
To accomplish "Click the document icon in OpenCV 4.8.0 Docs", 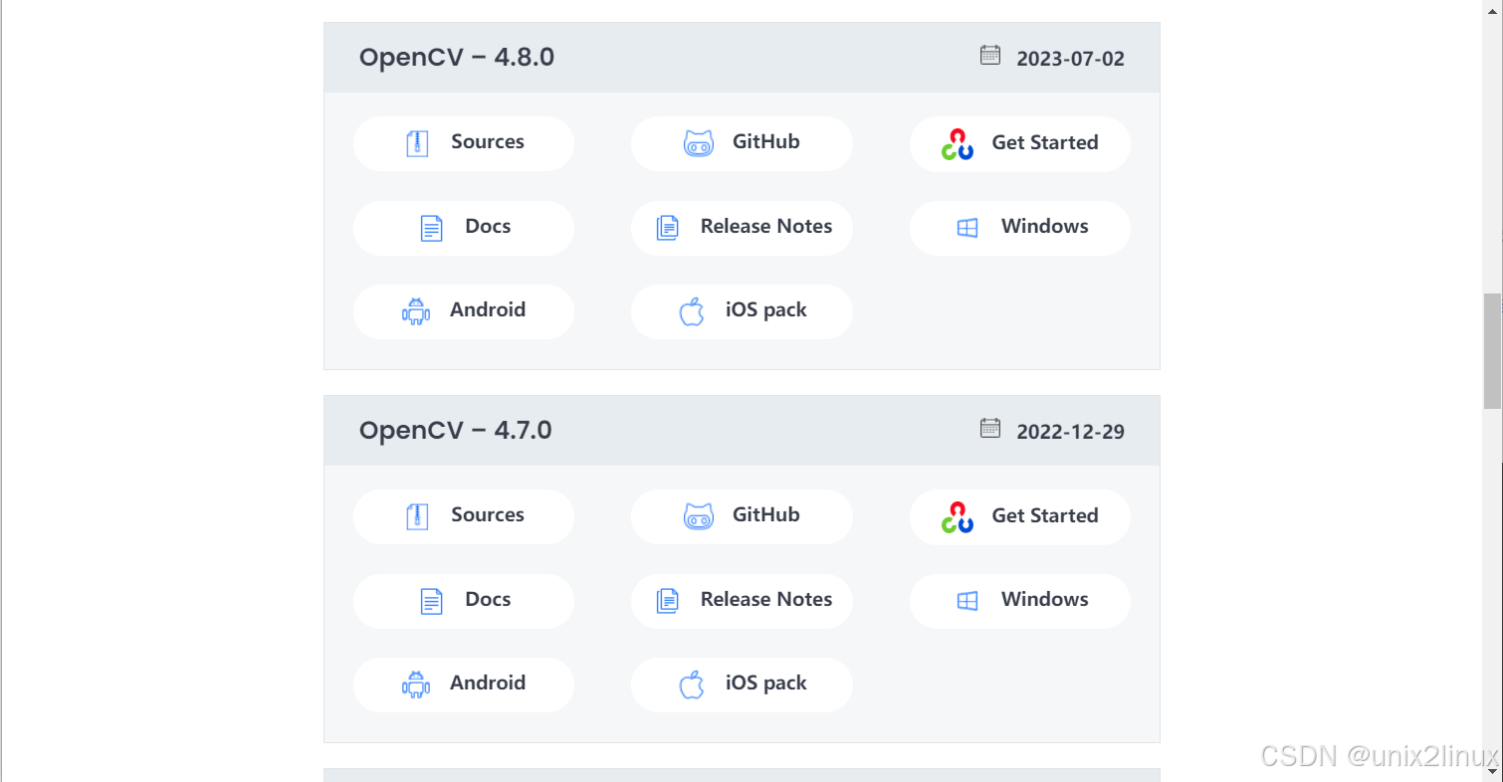I will pos(431,228).
